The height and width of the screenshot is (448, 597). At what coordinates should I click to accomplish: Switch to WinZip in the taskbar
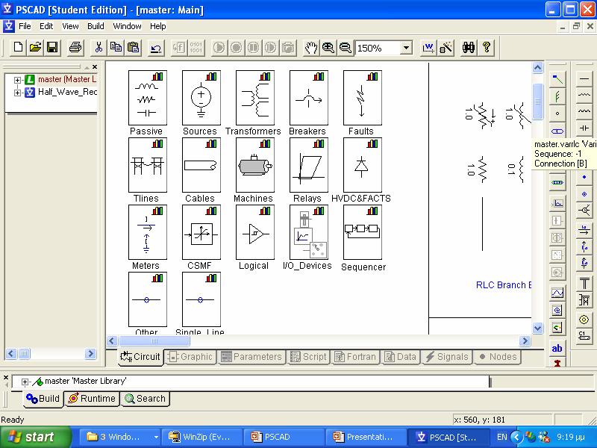201,437
